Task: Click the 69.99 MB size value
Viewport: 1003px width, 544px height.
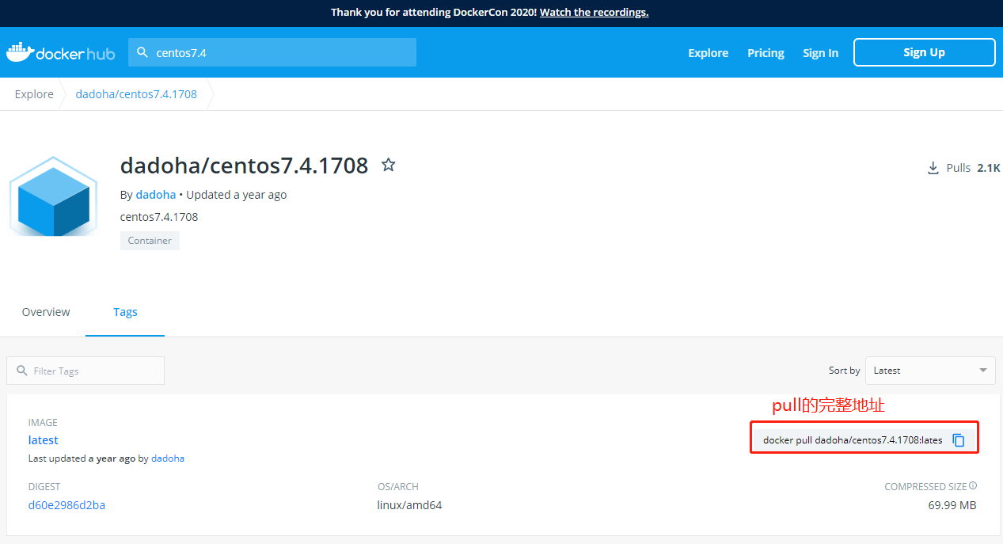Action: pyautogui.click(x=952, y=505)
